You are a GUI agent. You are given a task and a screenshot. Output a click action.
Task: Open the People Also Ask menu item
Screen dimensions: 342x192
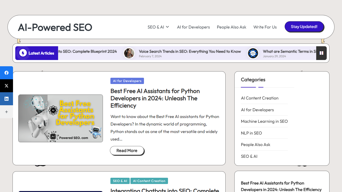point(231,27)
